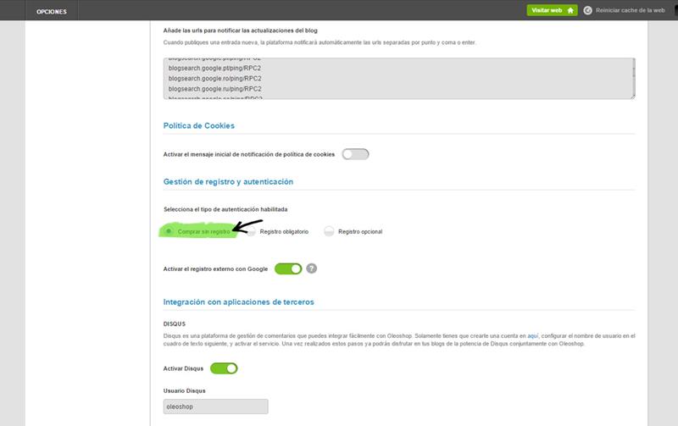Click the Reiniciar cache refresh icon
Viewport: 678px width, 426px height.
tap(588, 10)
